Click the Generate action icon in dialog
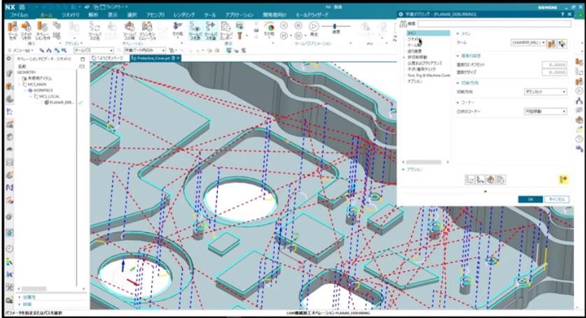586x318 pixels. (x=469, y=180)
